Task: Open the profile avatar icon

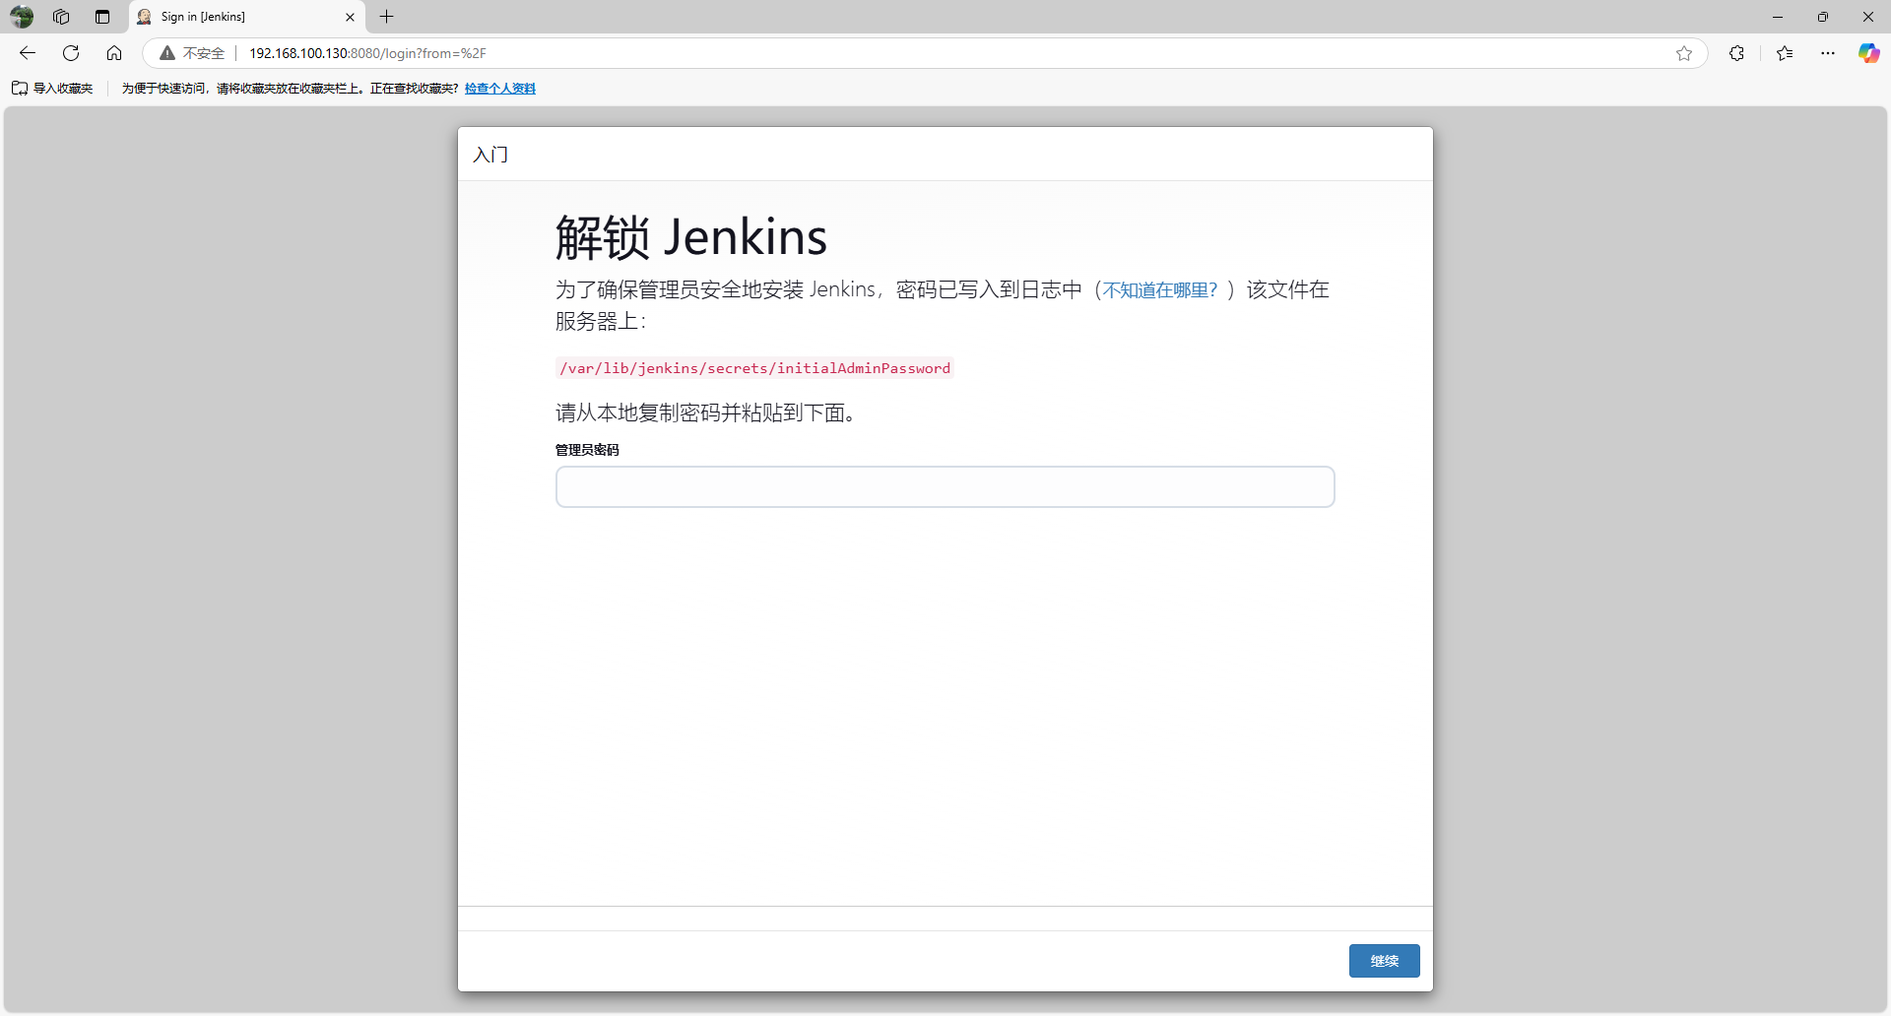Action: click(22, 17)
